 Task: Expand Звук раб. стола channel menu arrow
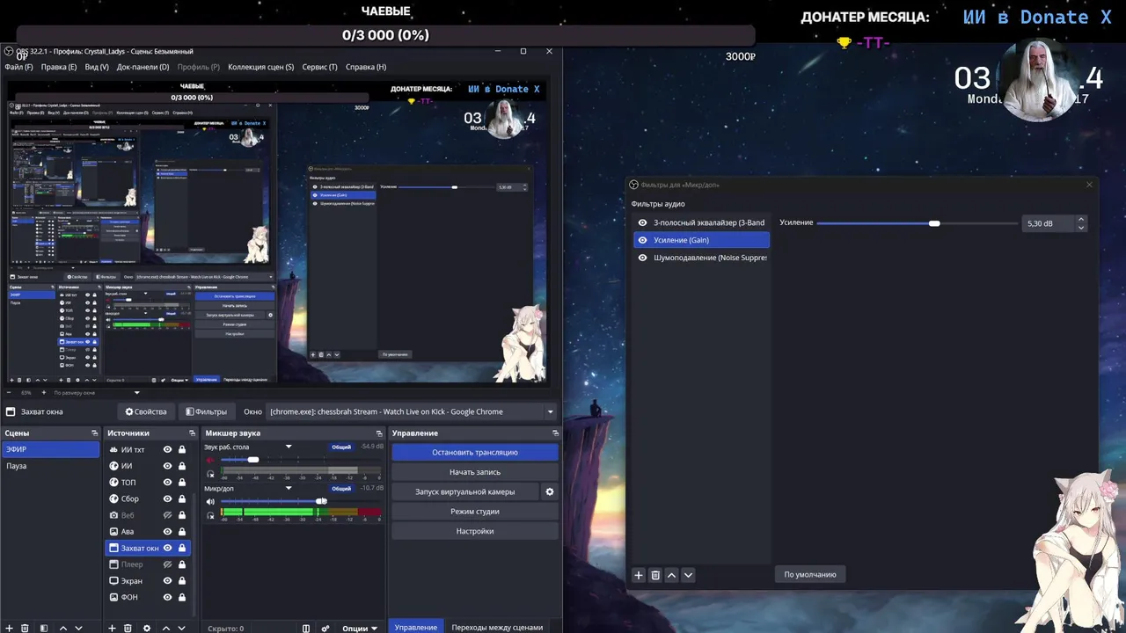click(288, 447)
